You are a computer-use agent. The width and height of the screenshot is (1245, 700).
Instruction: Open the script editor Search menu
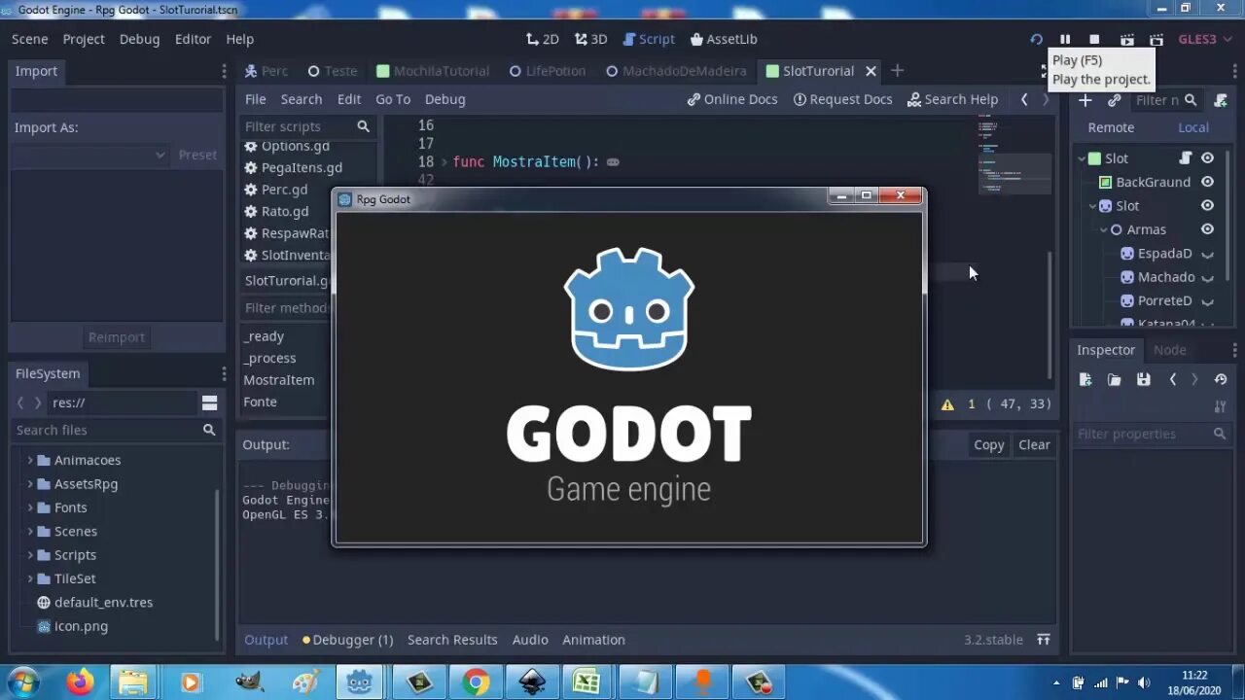tap(302, 99)
